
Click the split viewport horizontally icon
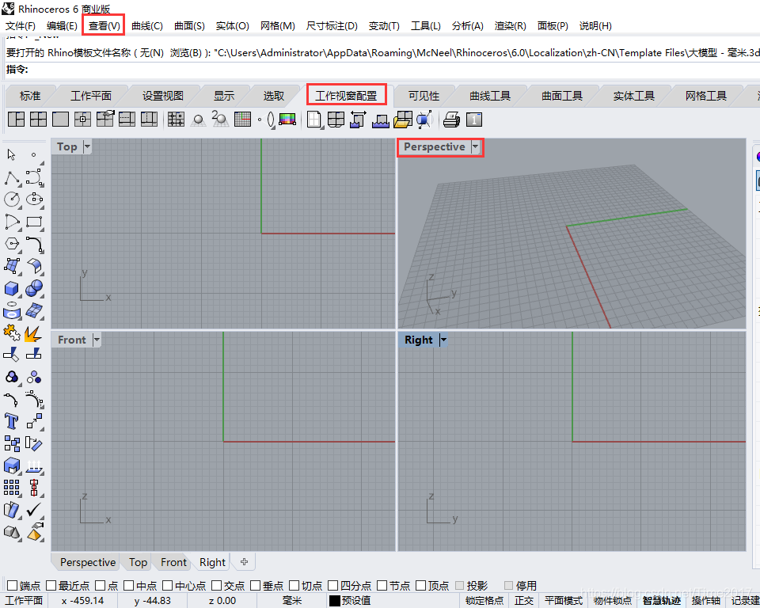(x=127, y=120)
